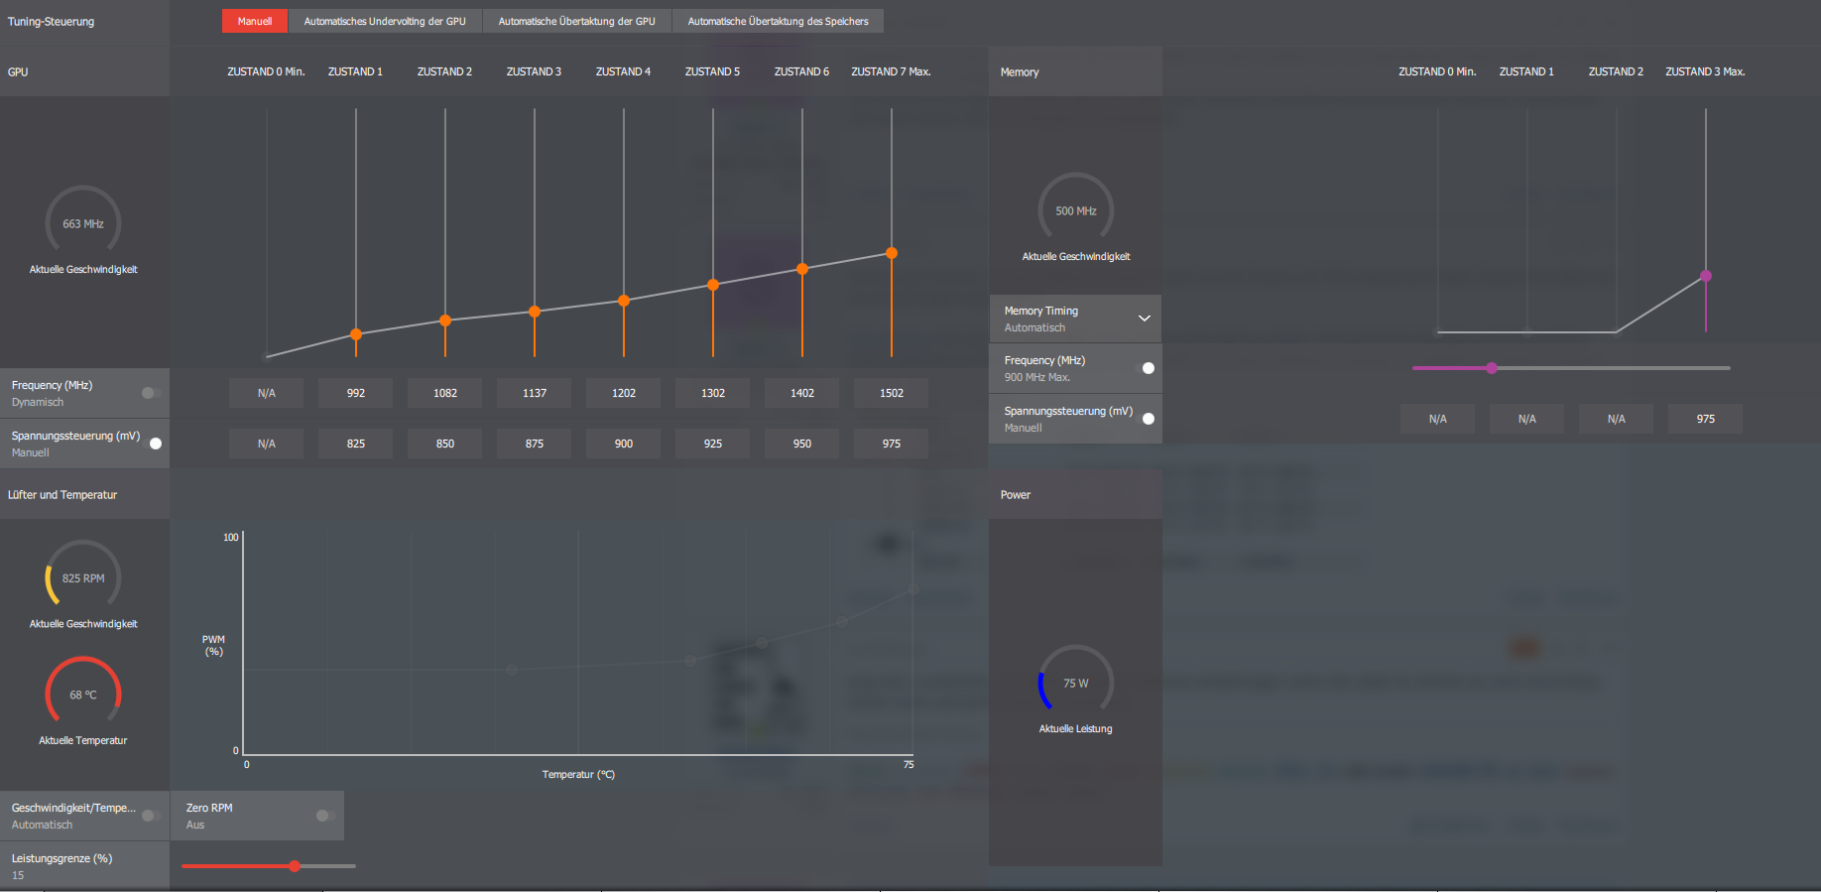Click Memory Zustand 0 N/A voltage field
1821x892 pixels.
pos(1438,419)
